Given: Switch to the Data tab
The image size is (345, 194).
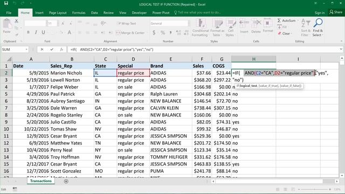Looking at the screenshot, I should 94,13.
